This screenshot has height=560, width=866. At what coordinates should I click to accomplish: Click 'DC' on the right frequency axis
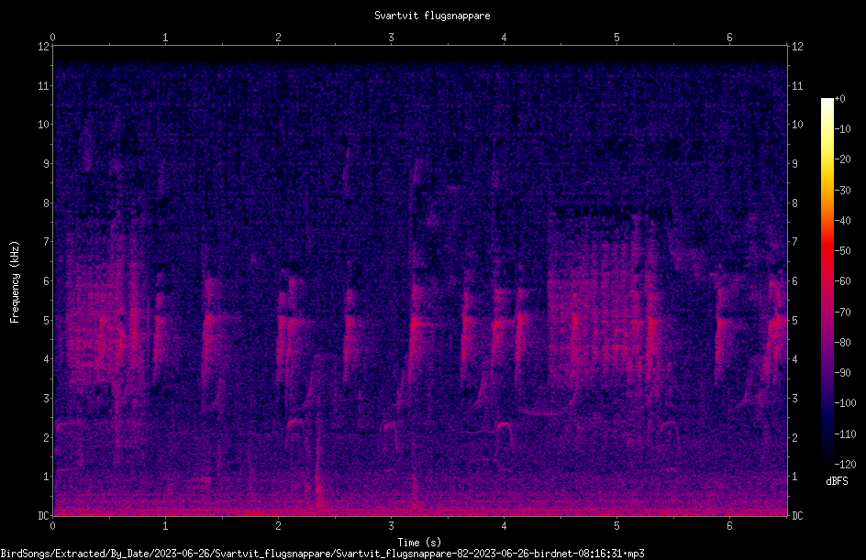pos(797,516)
